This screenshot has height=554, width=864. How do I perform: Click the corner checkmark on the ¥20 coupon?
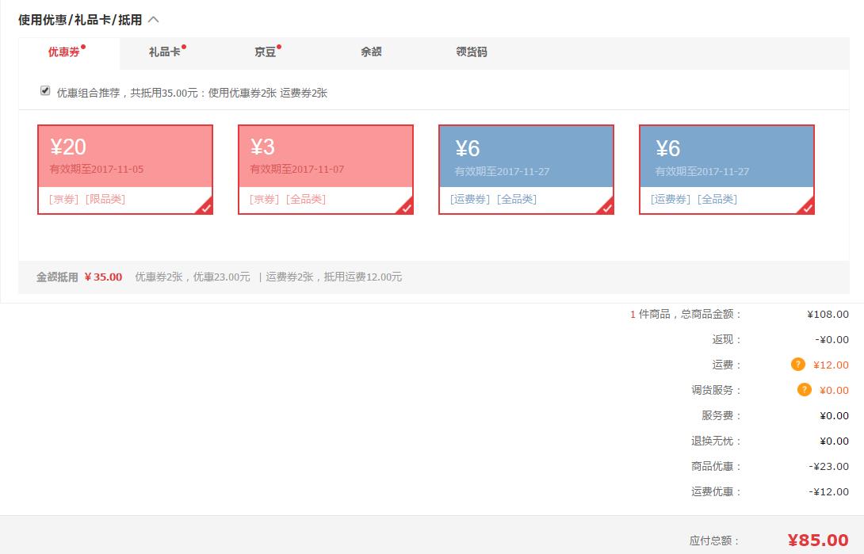[205, 207]
